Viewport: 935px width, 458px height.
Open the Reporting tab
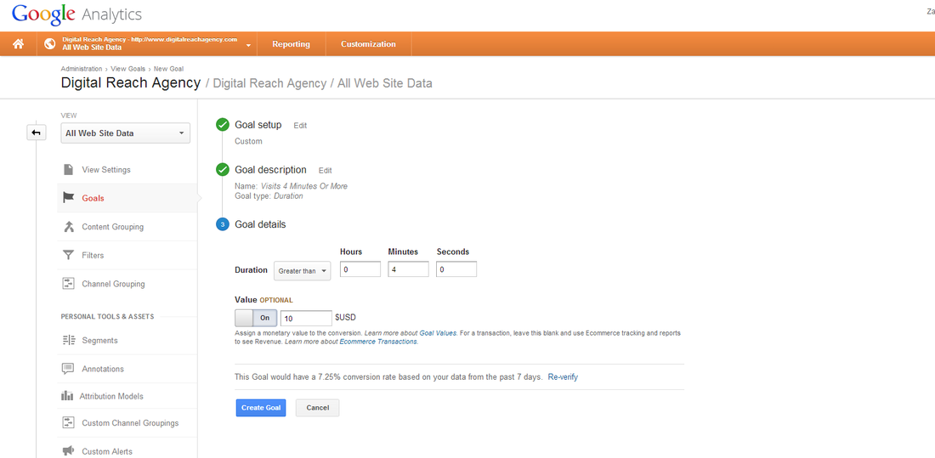(x=291, y=44)
